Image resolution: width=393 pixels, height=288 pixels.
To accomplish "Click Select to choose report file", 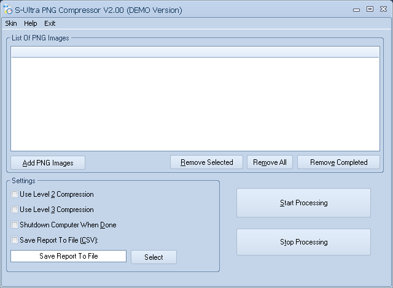I will point(154,257).
